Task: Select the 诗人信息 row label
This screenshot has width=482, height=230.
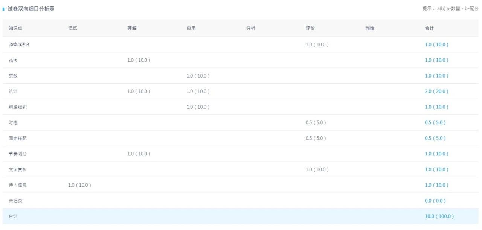Action: click(x=18, y=185)
